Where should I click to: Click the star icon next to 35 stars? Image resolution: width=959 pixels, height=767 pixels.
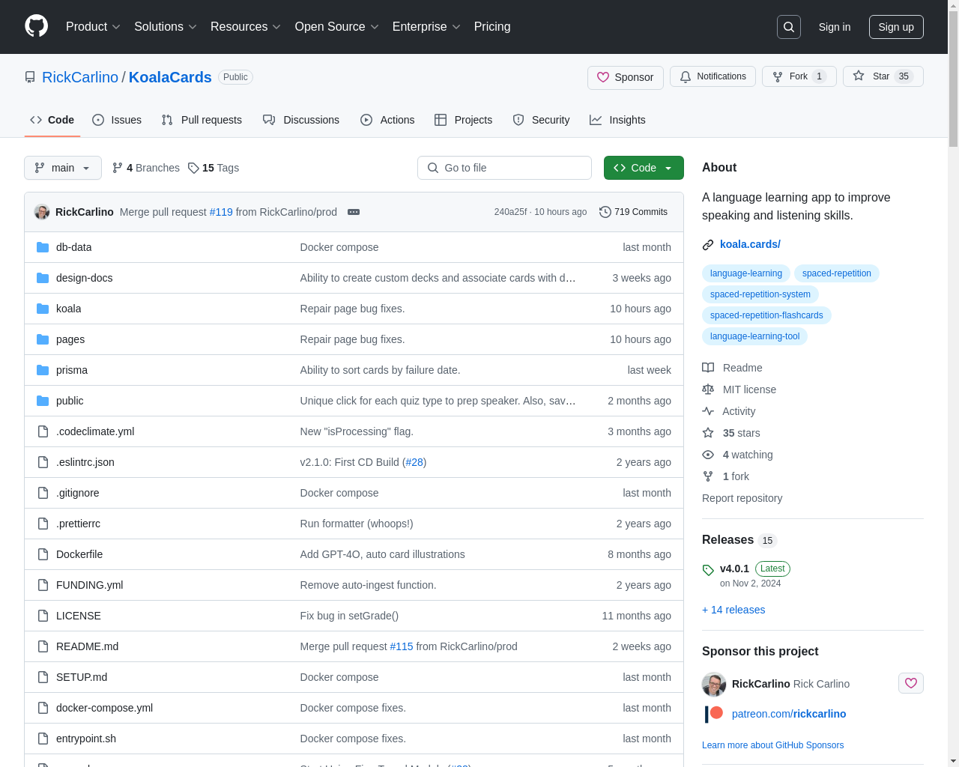(708, 433)
